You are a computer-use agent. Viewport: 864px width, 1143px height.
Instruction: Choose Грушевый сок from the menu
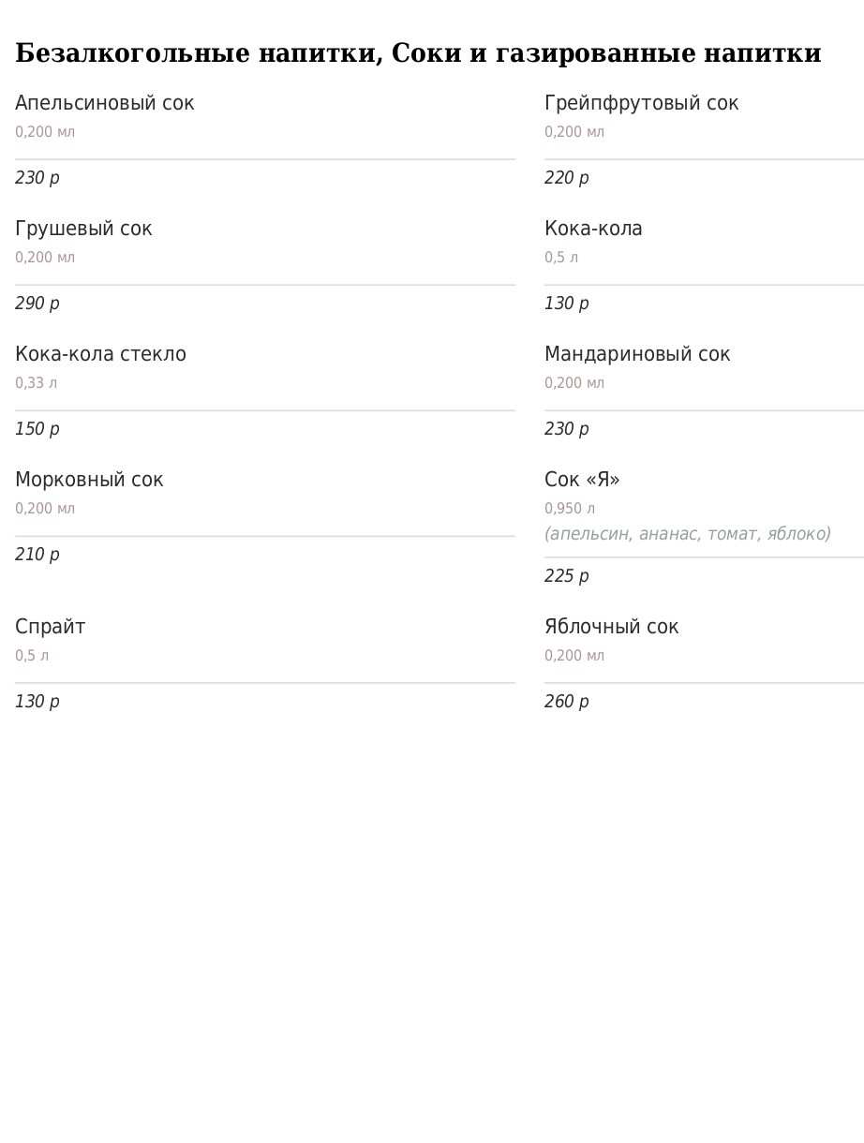[x=83, y=230]
